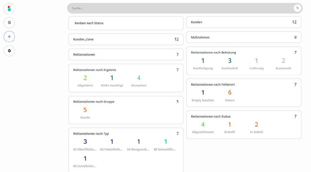This screenshot has height=172, width=311.
Task: Open the hamburger menu in the sidebar
Action: point(9,22)
